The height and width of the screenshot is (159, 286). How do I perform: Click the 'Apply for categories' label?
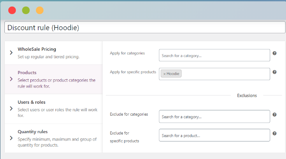[127, 53]
